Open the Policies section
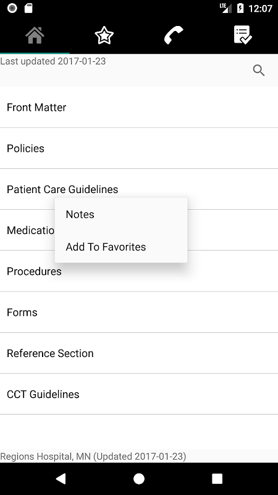The height and width of the screenshot is (495, 278). point(139,148)
